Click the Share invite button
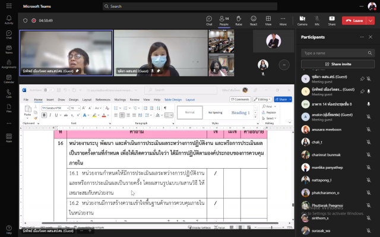380x237 pixels. coord(338,64)
